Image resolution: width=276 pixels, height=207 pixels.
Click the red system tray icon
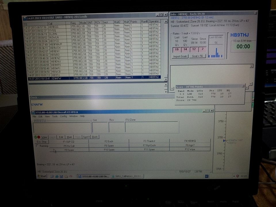pyautogui.click(x=237, y=176)
